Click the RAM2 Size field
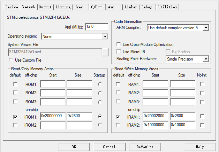 [182, 93]
